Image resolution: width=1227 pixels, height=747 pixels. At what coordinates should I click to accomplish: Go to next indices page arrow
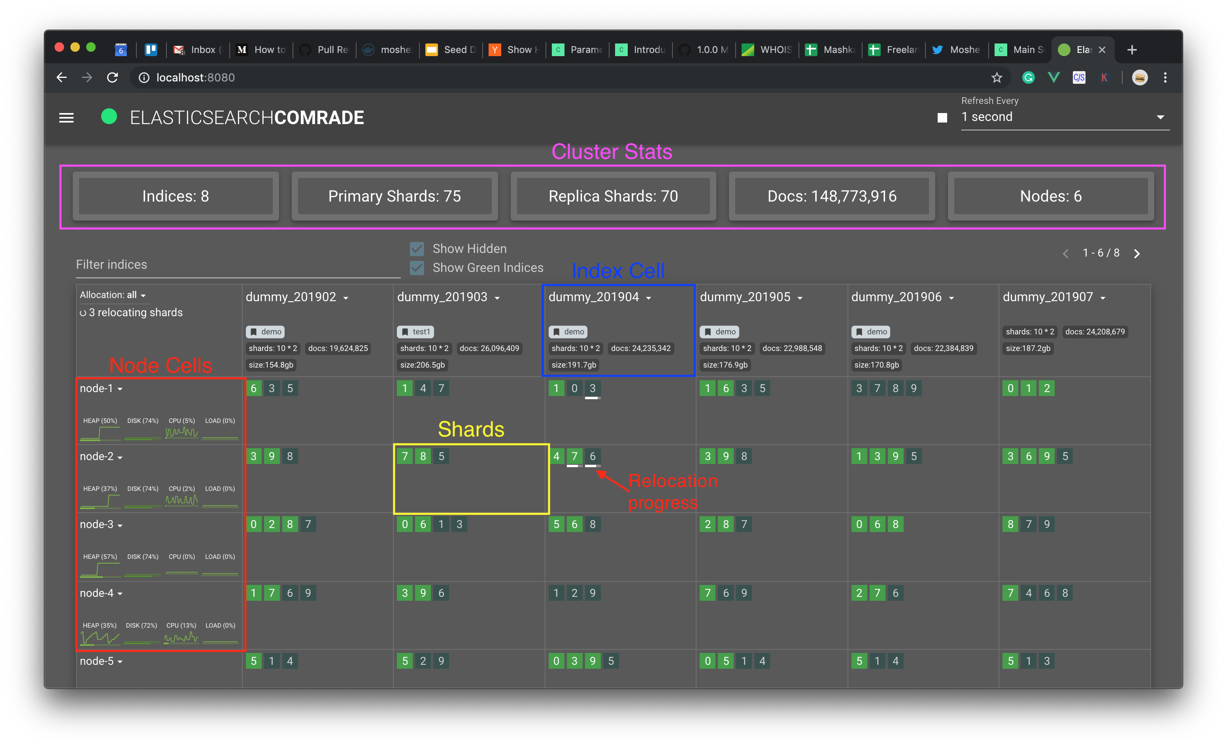1137,254
